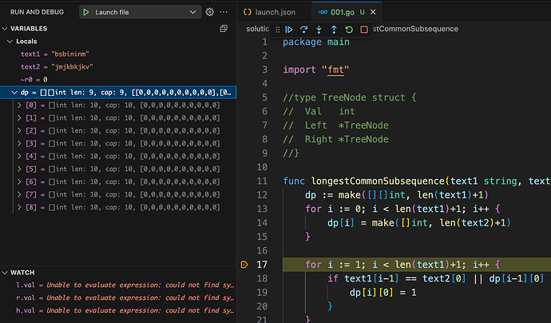This screenshot has height=323, width=551.
Task: Click the Step Out debug icon
Action: [334, 29]
